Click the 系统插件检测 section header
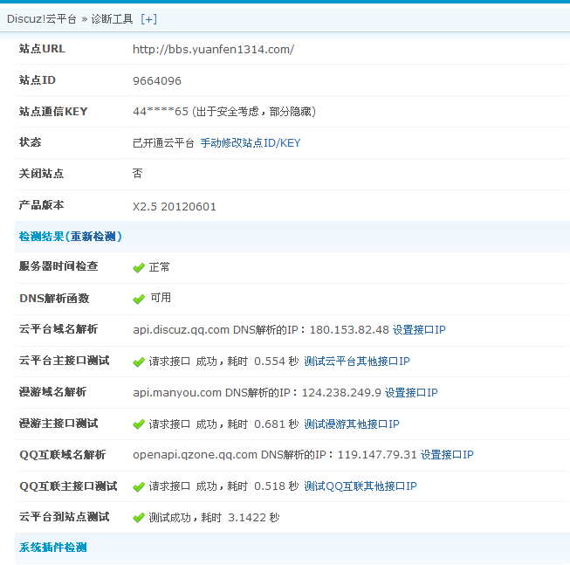This screenshot has width=570, height=565. click(x=52, y=548)
